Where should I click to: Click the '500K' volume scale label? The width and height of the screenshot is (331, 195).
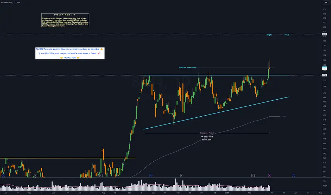coord(325,186)
